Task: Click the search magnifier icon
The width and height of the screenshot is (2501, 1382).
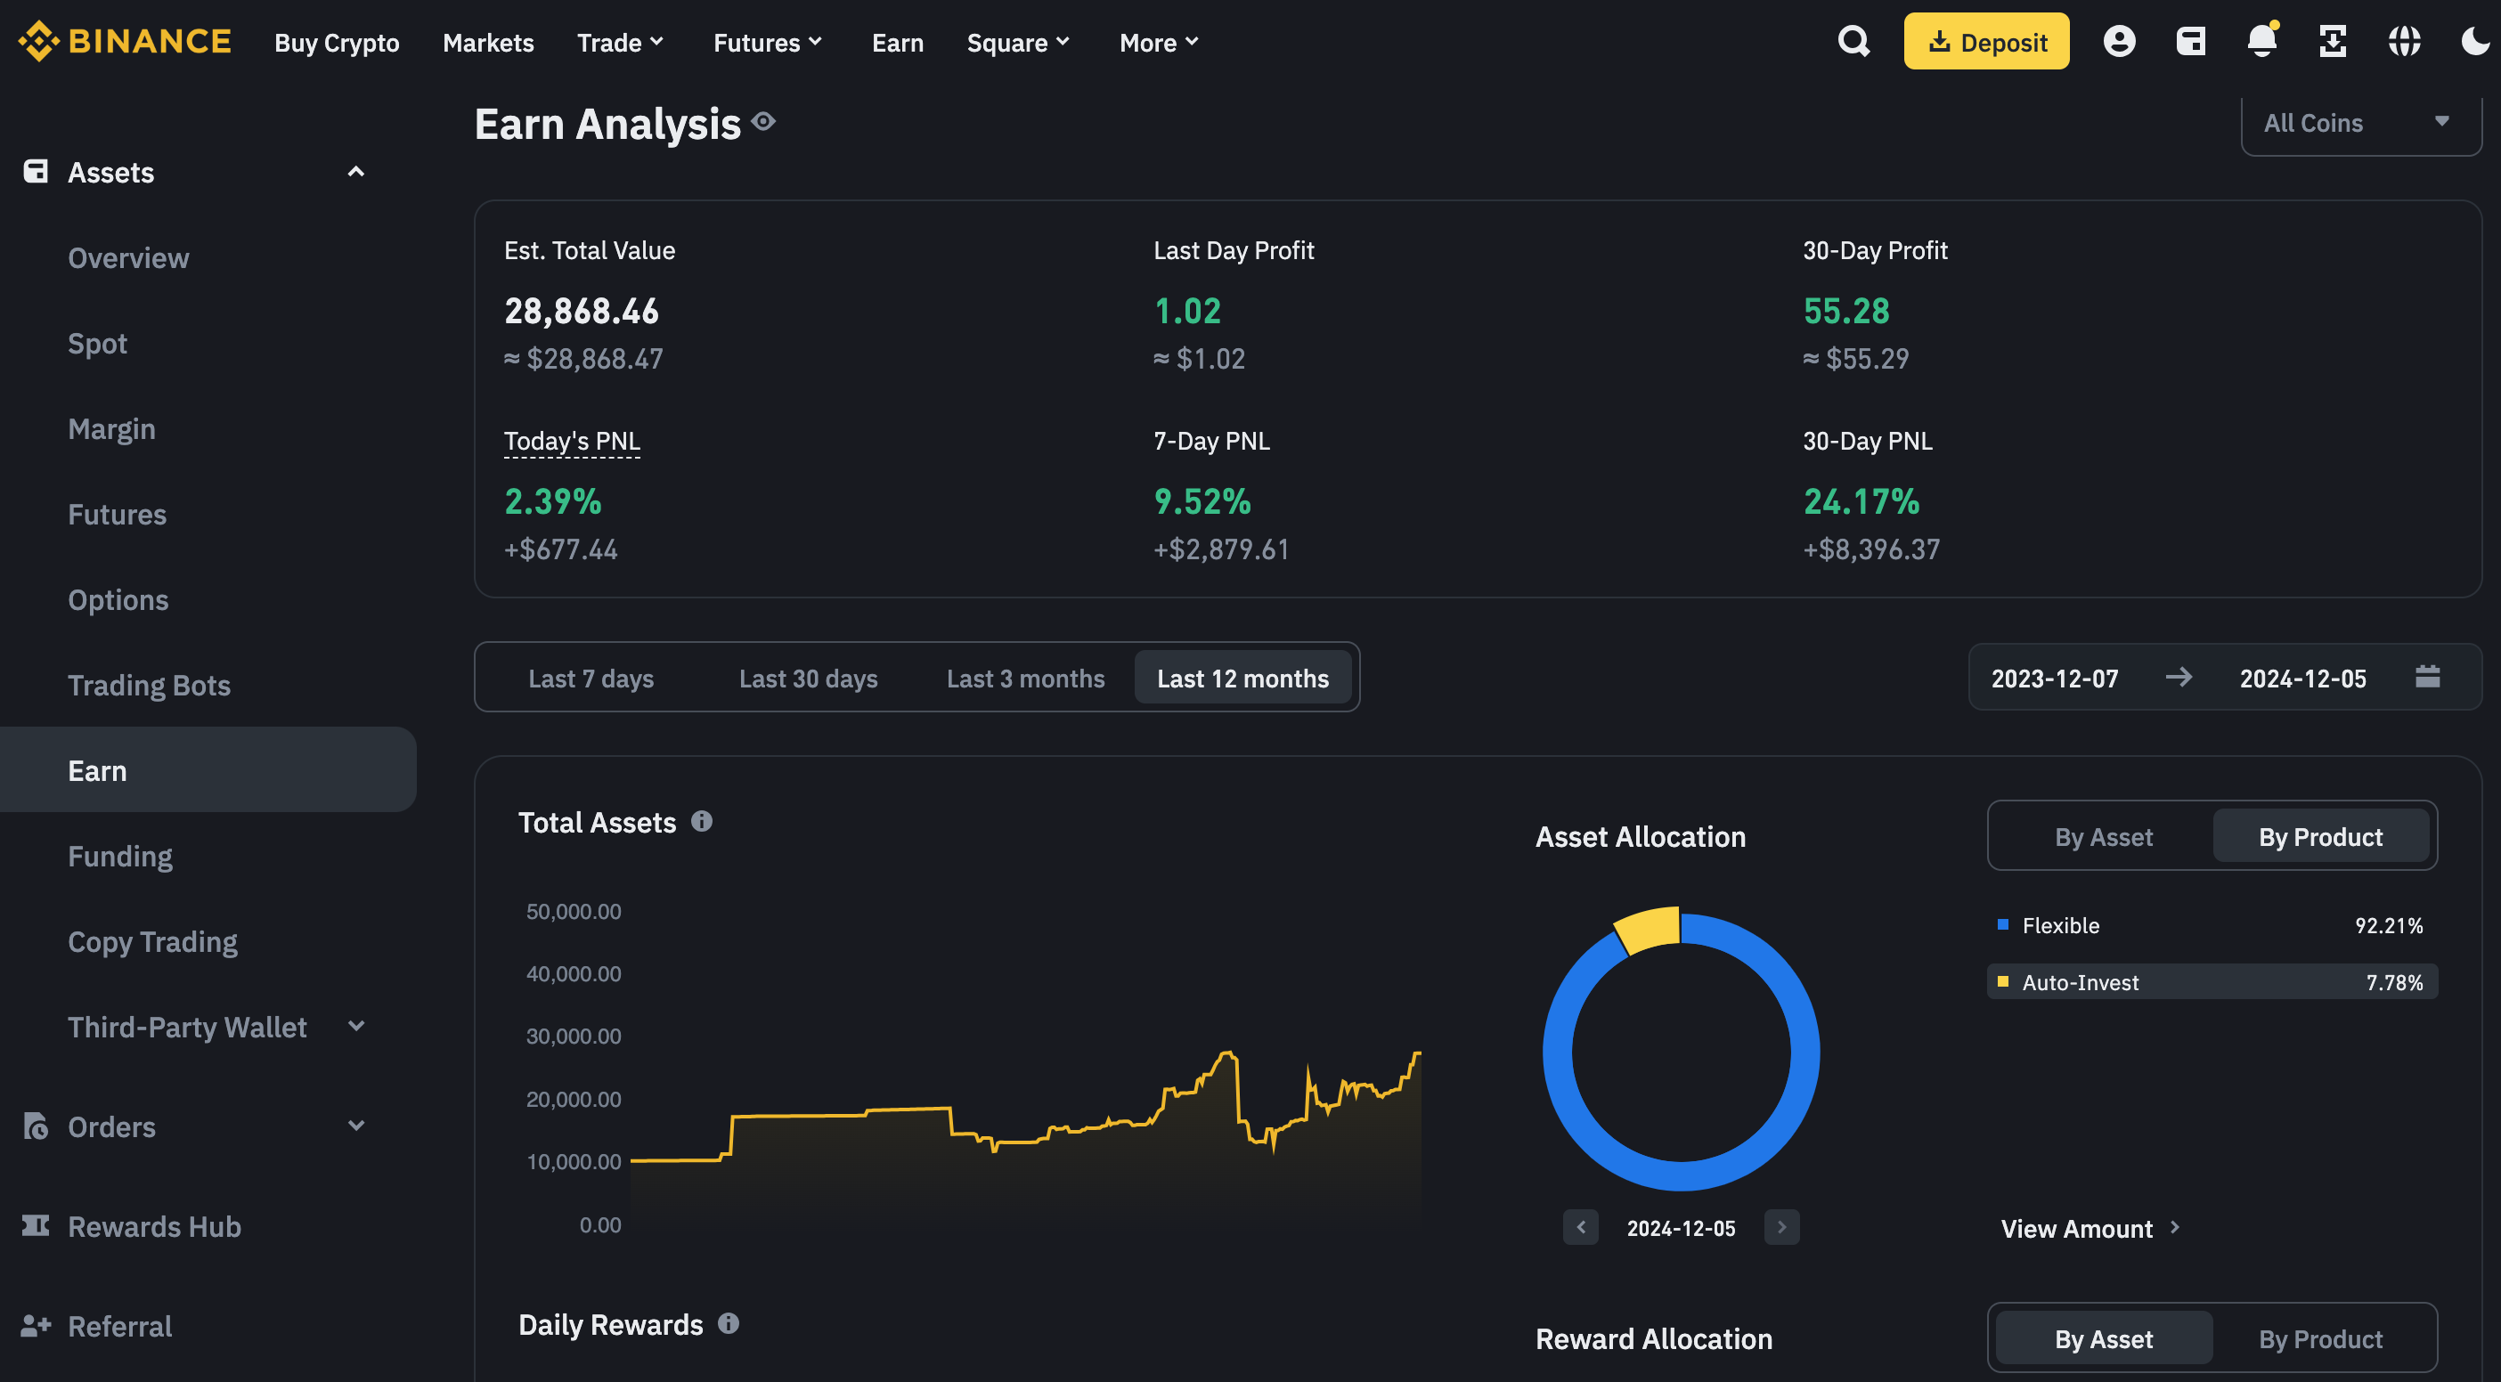Action: click(1853, 42)
